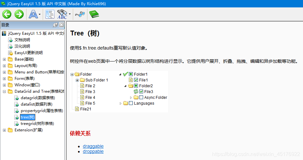Expand the Menu and Button node
The height and width of the screenshot is (160, 303).
coord(4,72)
